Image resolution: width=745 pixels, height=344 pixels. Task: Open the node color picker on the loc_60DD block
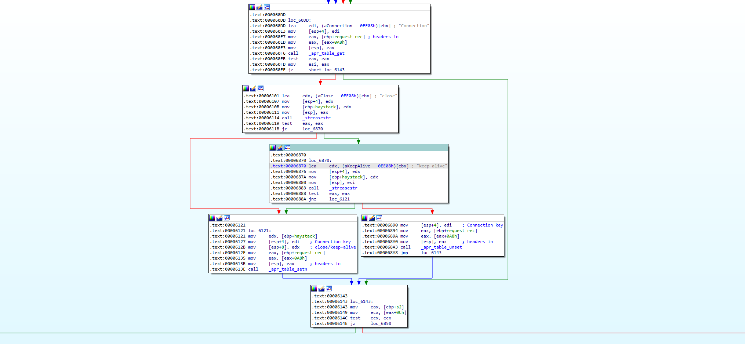click(x=252, y=7)
